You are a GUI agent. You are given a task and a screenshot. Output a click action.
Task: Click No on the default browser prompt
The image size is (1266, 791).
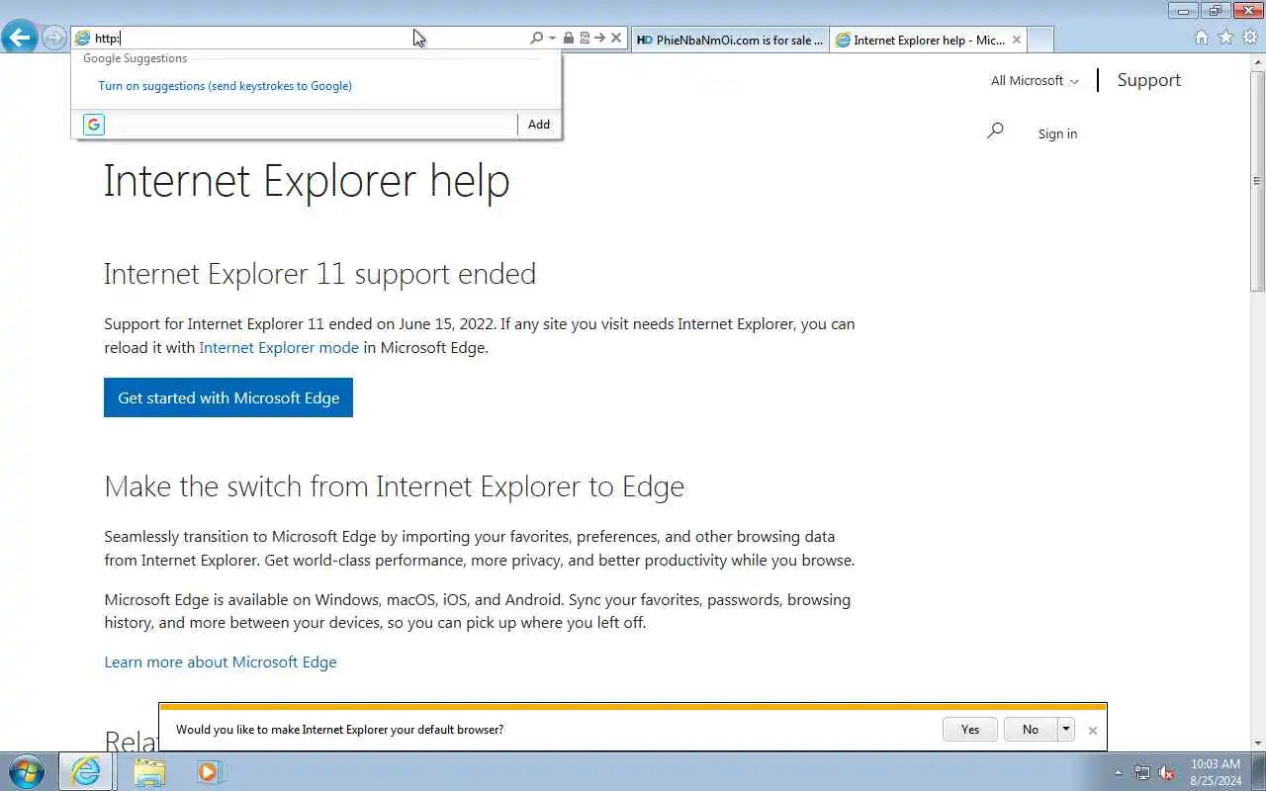(x=1031, y=730)
